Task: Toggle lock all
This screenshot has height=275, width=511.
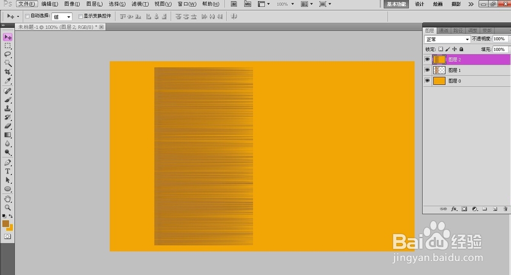Action: coord(461,49)
